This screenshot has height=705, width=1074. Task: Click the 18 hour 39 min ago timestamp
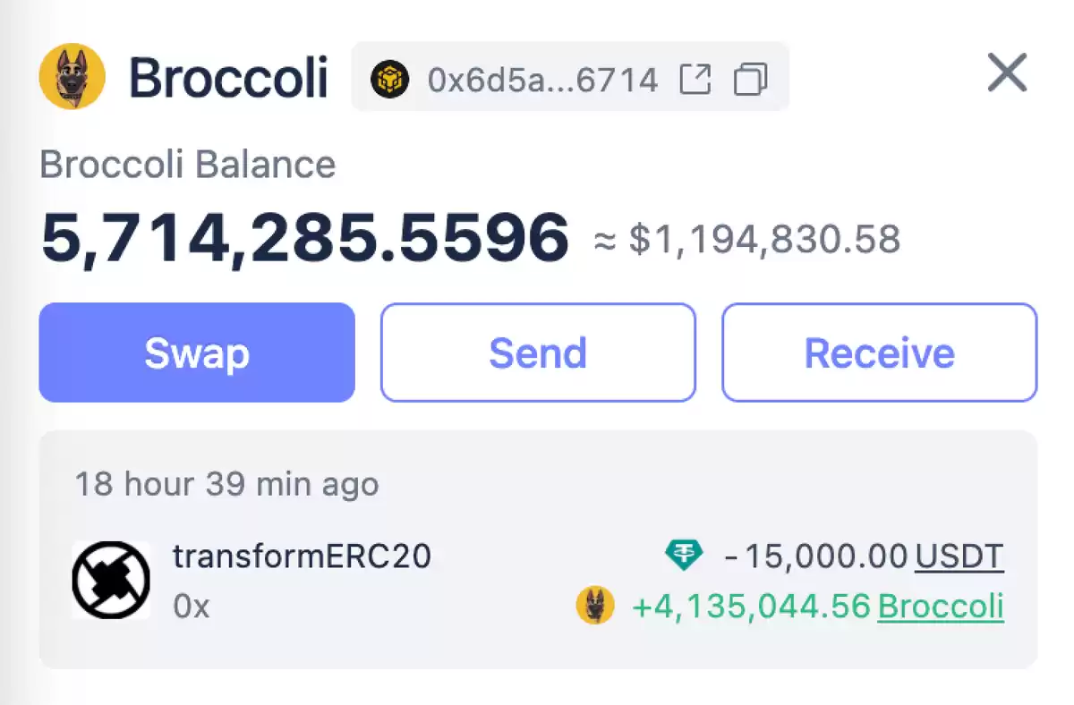[x=227, y=484]
